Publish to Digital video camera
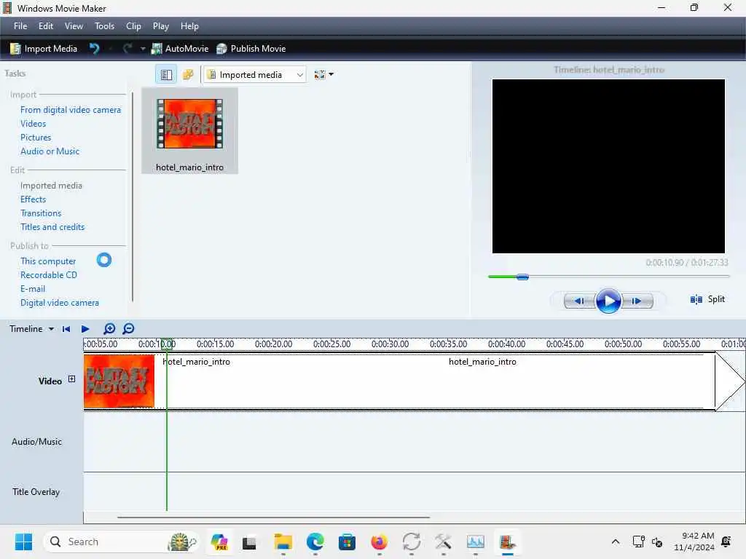The height and width of the screenshot is (559, 746). 60,303
